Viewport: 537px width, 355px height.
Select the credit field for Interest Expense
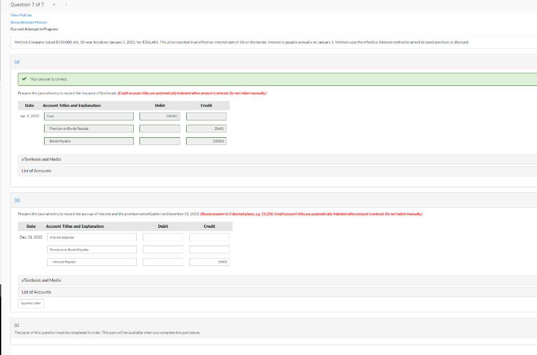point(209,237)
